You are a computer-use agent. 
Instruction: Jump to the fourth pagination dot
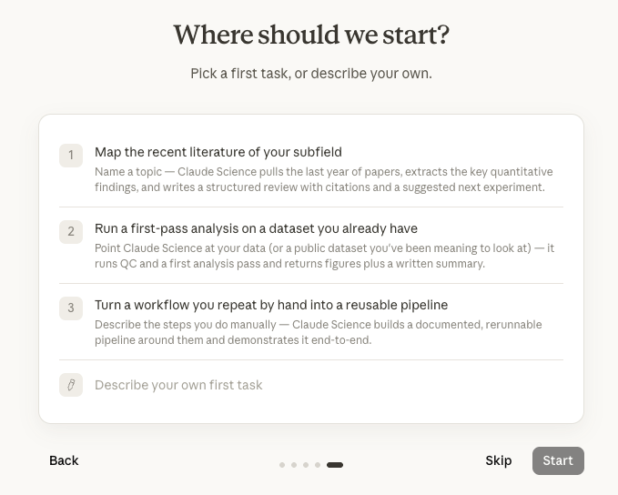click(318, 465)
